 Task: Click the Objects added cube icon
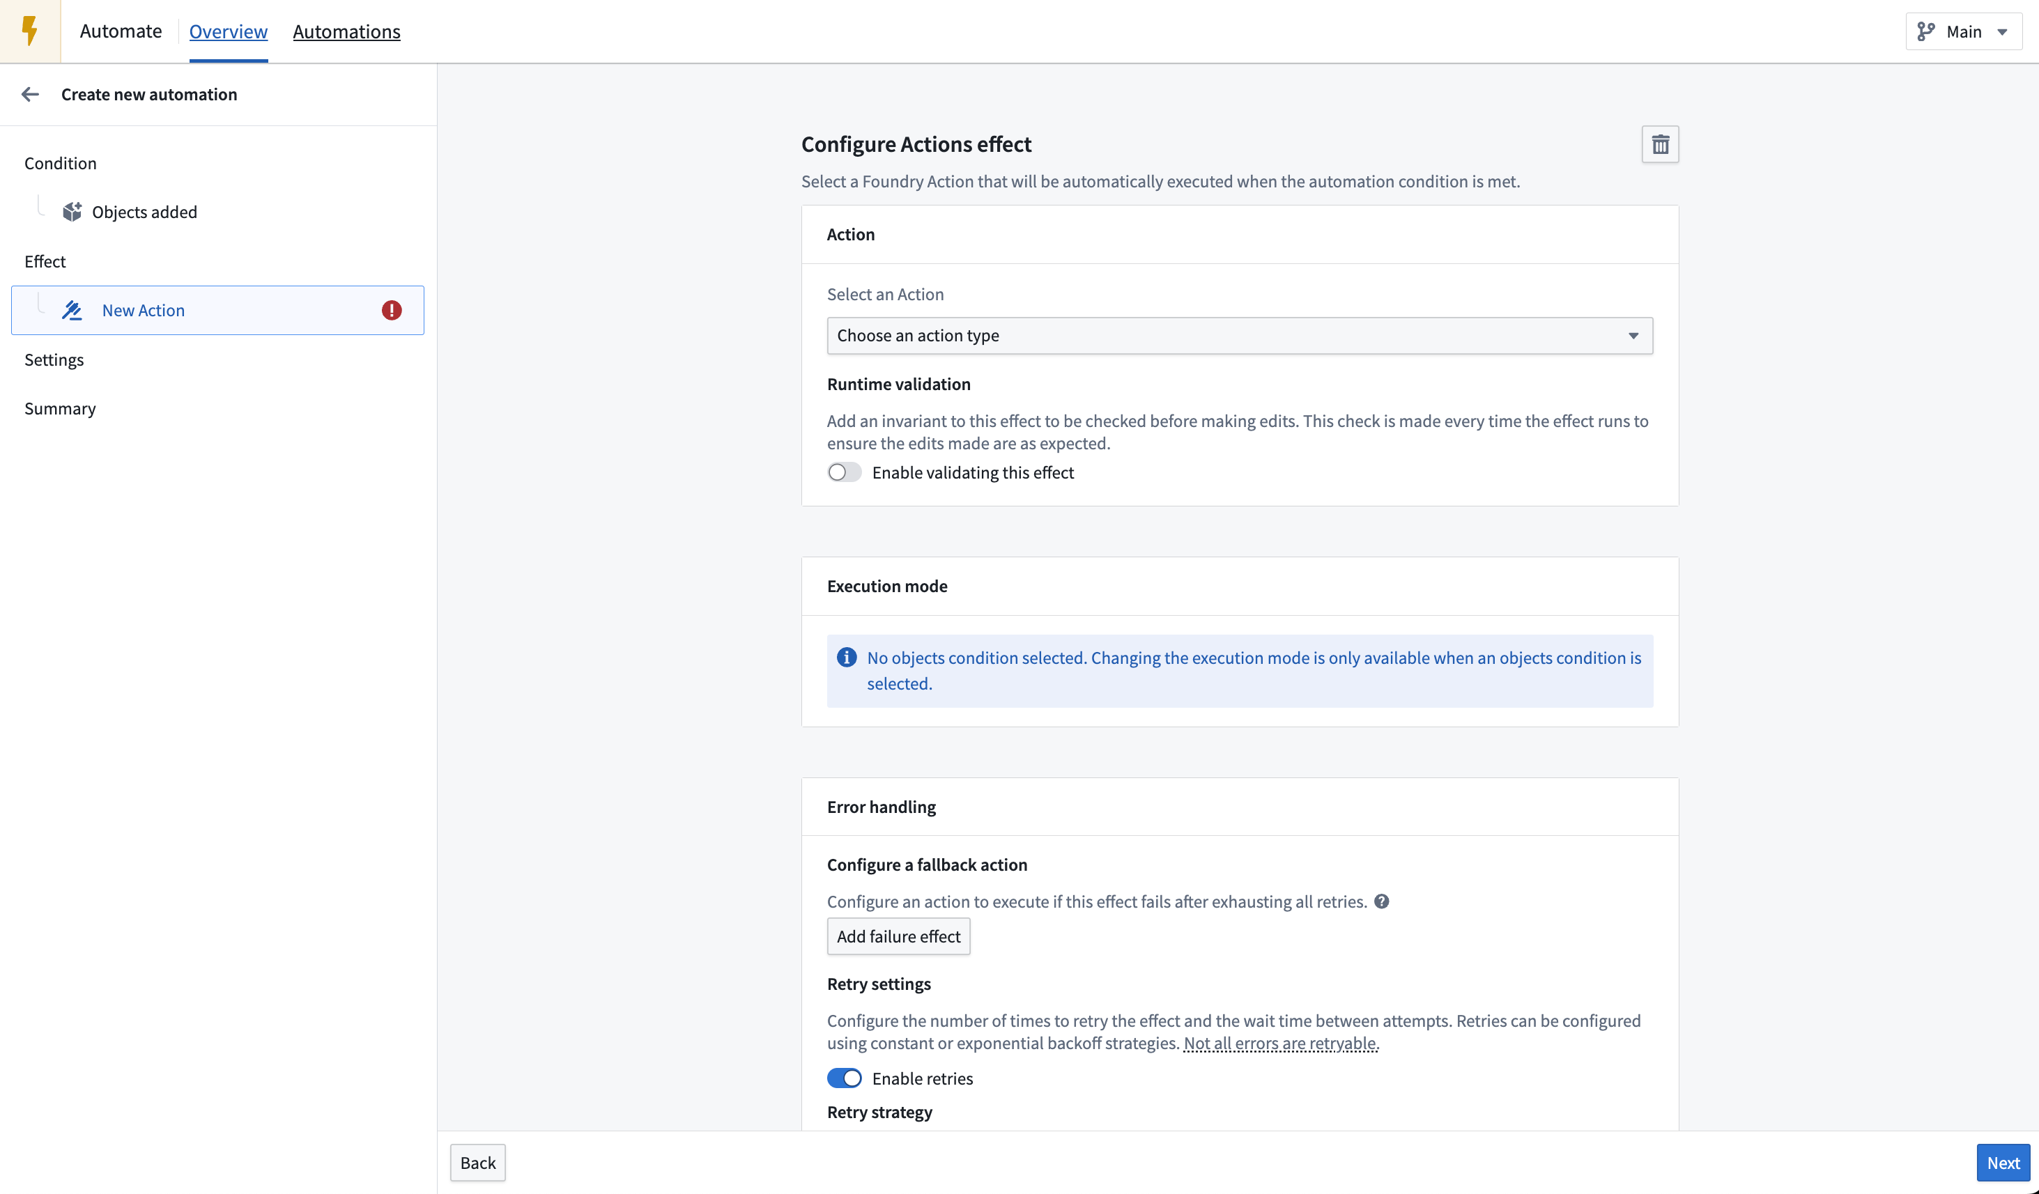(x=72, y=212)
